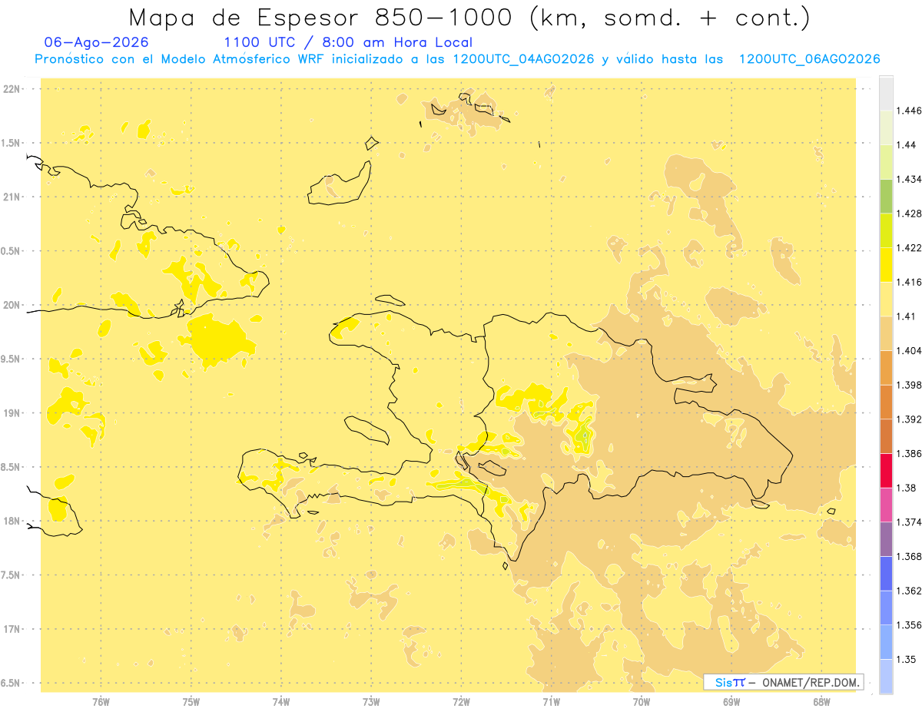The height and width of the screenshot is (712, 922).
Task: Click legend value 1.386
Action: pyautogui.click(x=909, y=453)
